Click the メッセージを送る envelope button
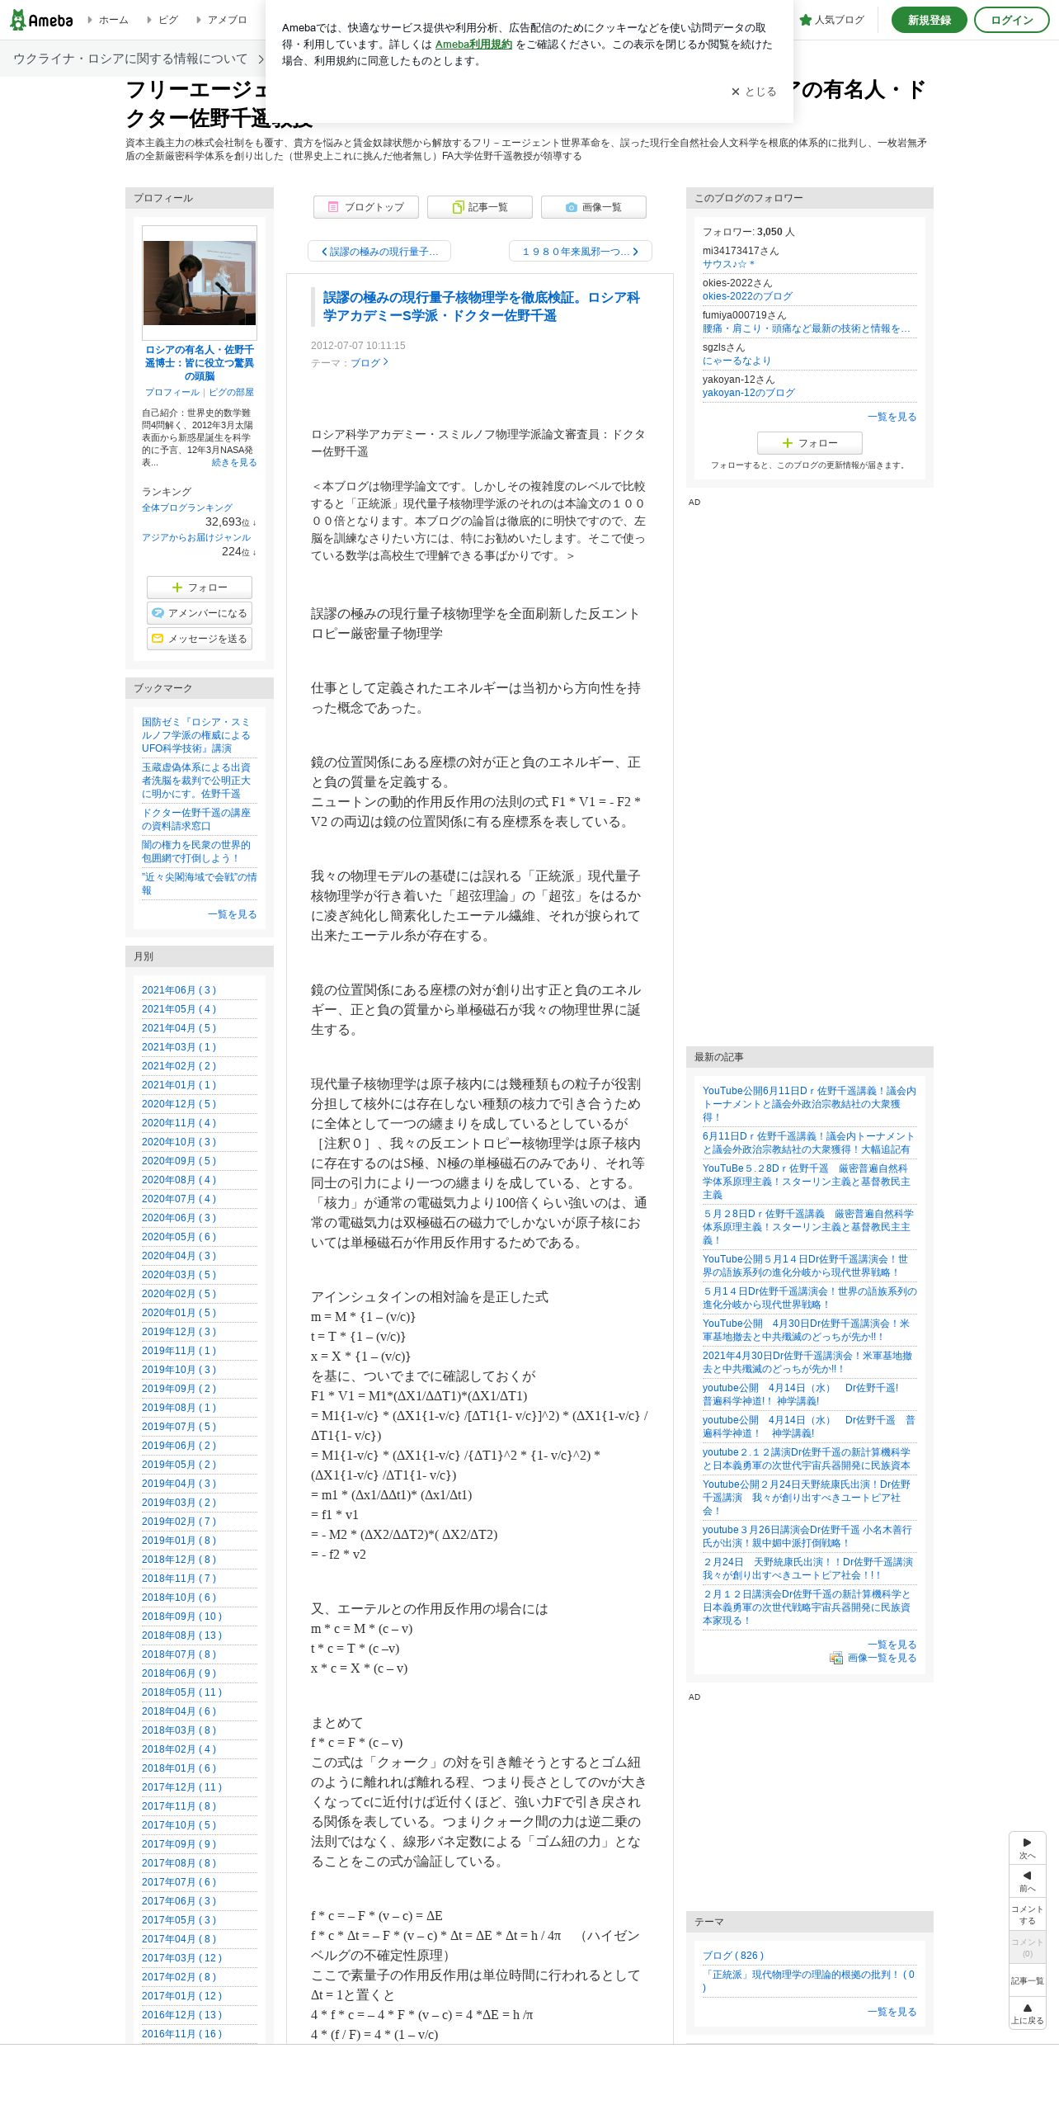 (x=200, y=639)
